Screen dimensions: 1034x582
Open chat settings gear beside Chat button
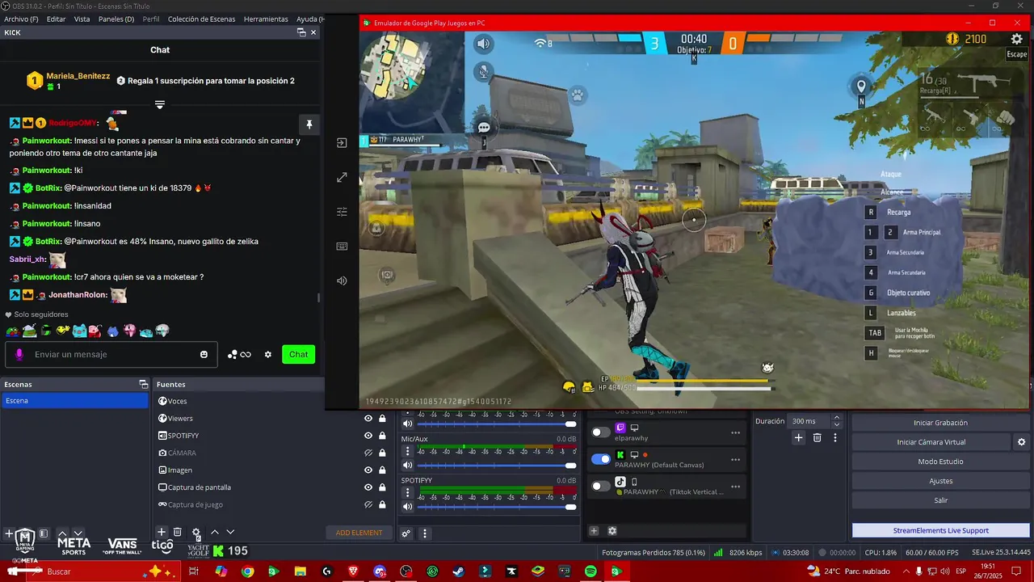(x=268, y=355)
